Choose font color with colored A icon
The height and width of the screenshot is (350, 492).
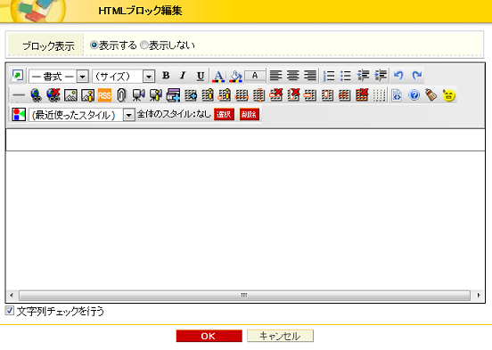[x=218, y=76]
